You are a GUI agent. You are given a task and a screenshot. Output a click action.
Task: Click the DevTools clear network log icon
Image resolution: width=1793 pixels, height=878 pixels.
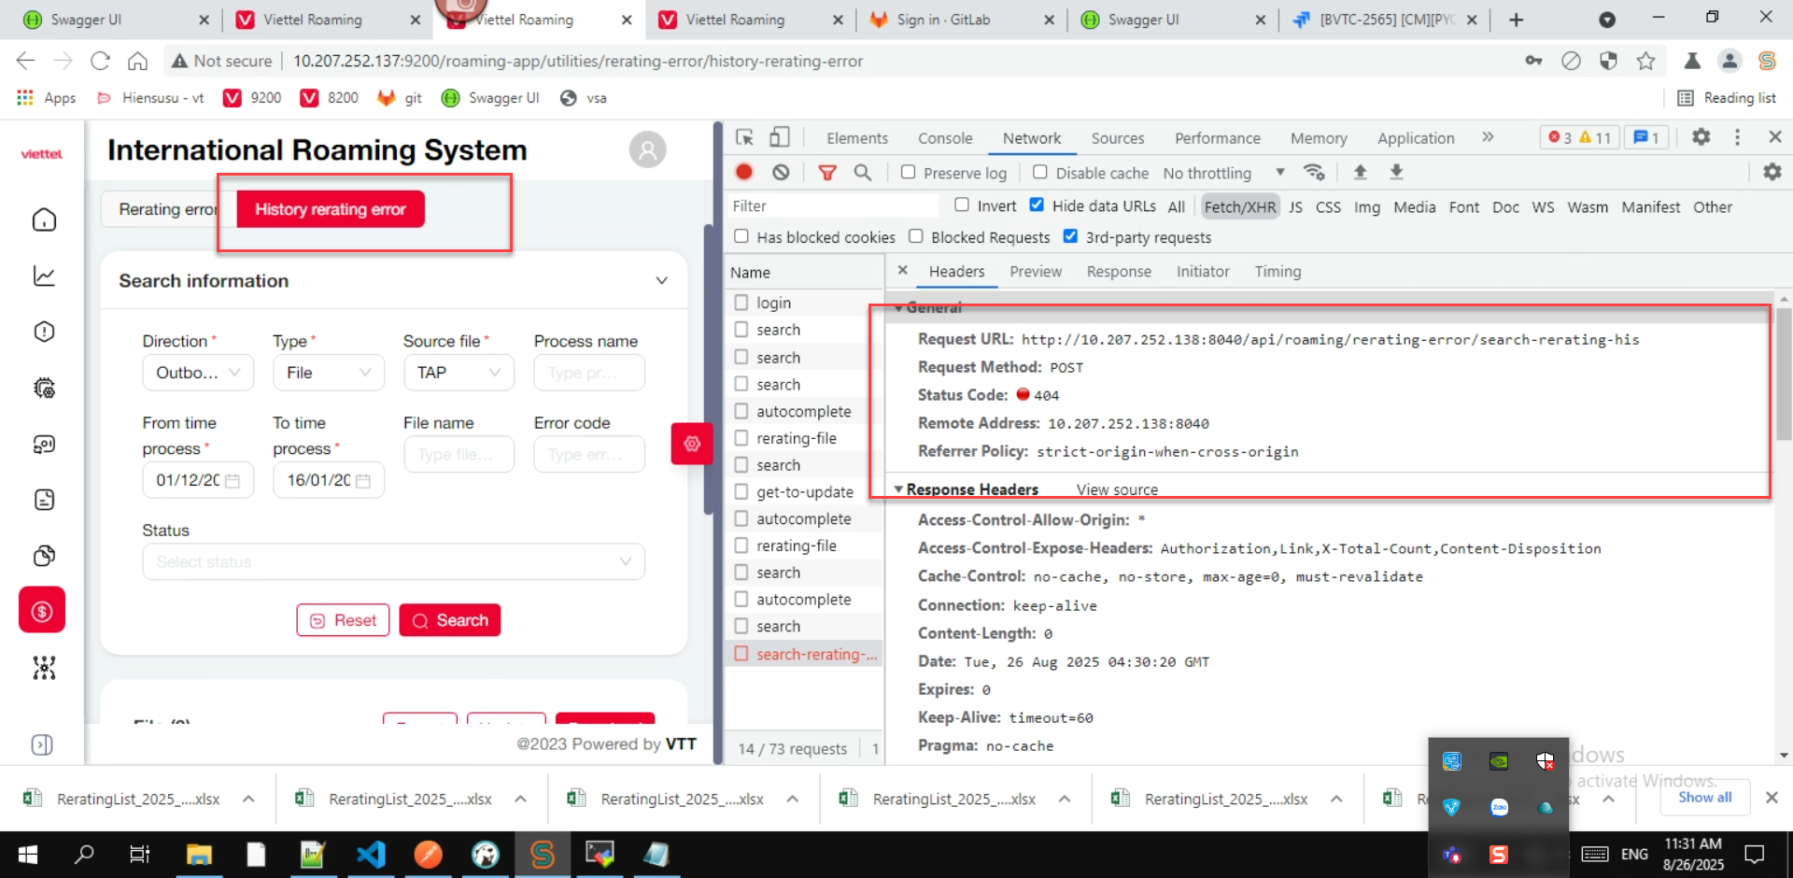coord(781,172)
